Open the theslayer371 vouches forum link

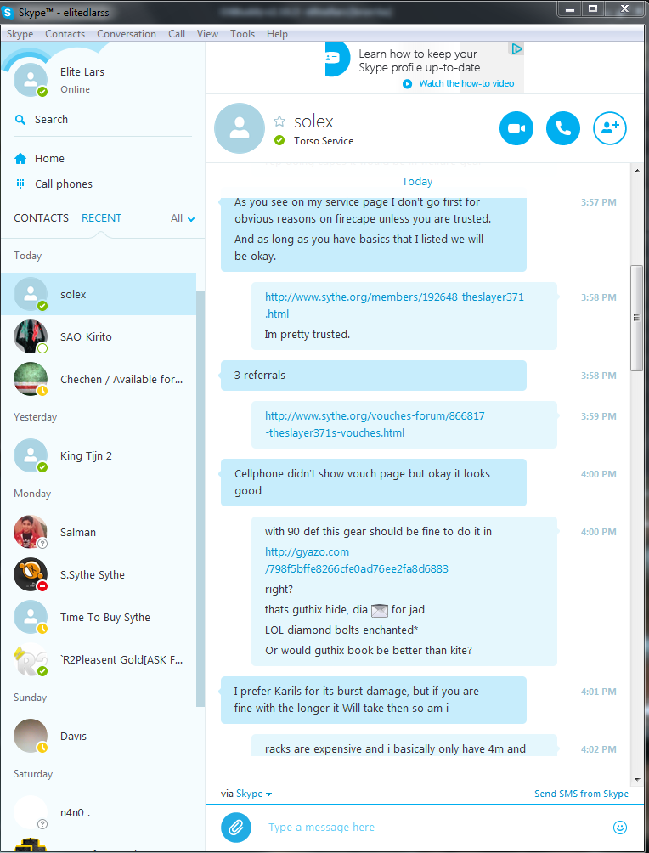point(375,424)
